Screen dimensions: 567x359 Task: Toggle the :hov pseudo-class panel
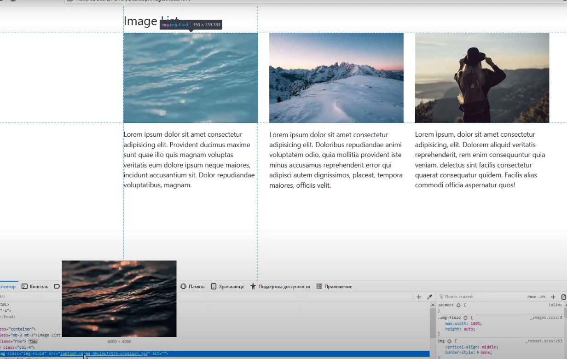click(x=532, y=297)
